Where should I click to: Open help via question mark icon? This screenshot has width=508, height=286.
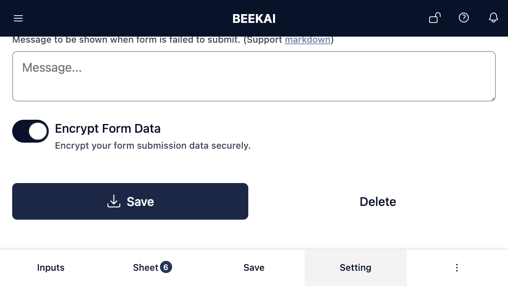[464, 18]
